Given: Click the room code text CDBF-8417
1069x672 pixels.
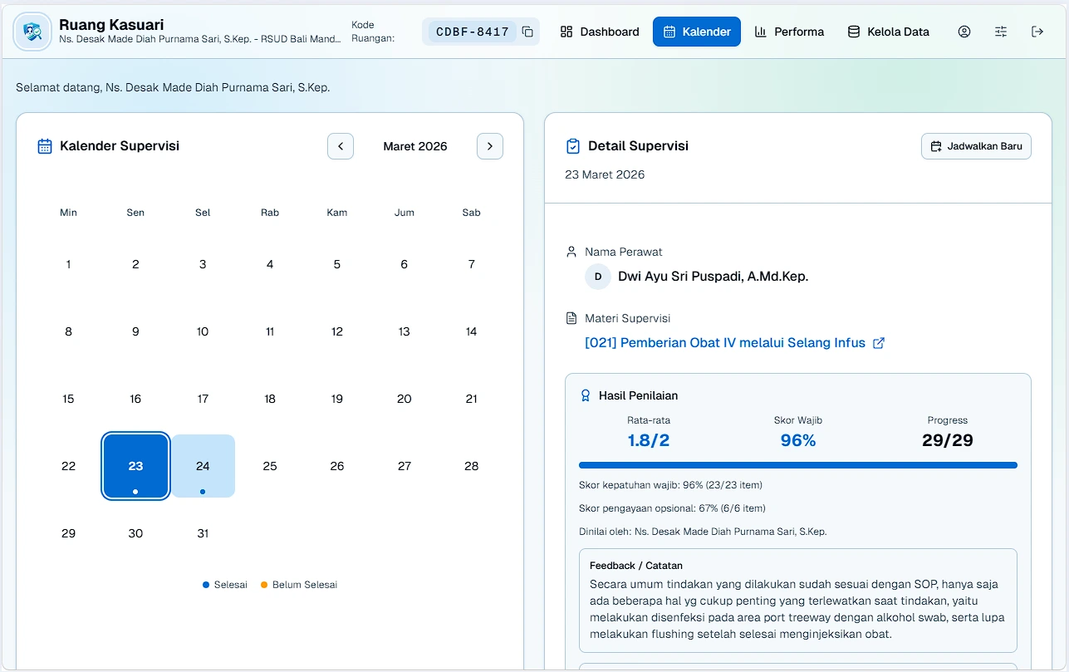Looking at the screenshot, I should (x=473, y=32).
